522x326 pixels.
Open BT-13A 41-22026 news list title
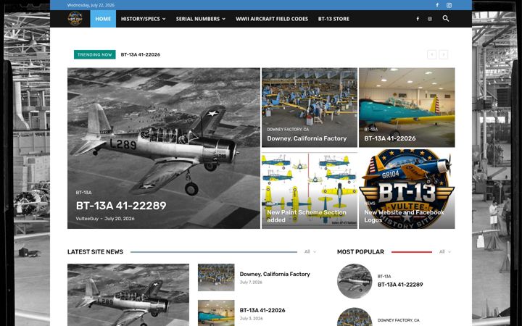tap(262, 310)
